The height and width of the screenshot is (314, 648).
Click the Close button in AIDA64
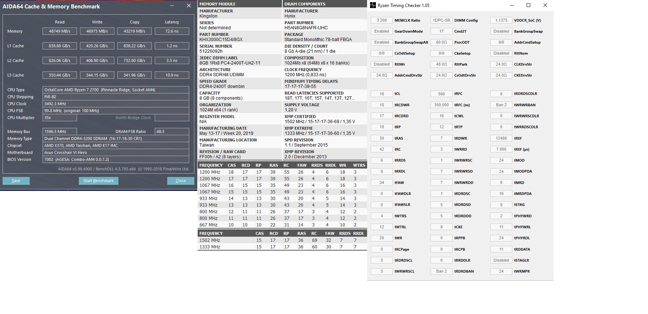(181, 181)
